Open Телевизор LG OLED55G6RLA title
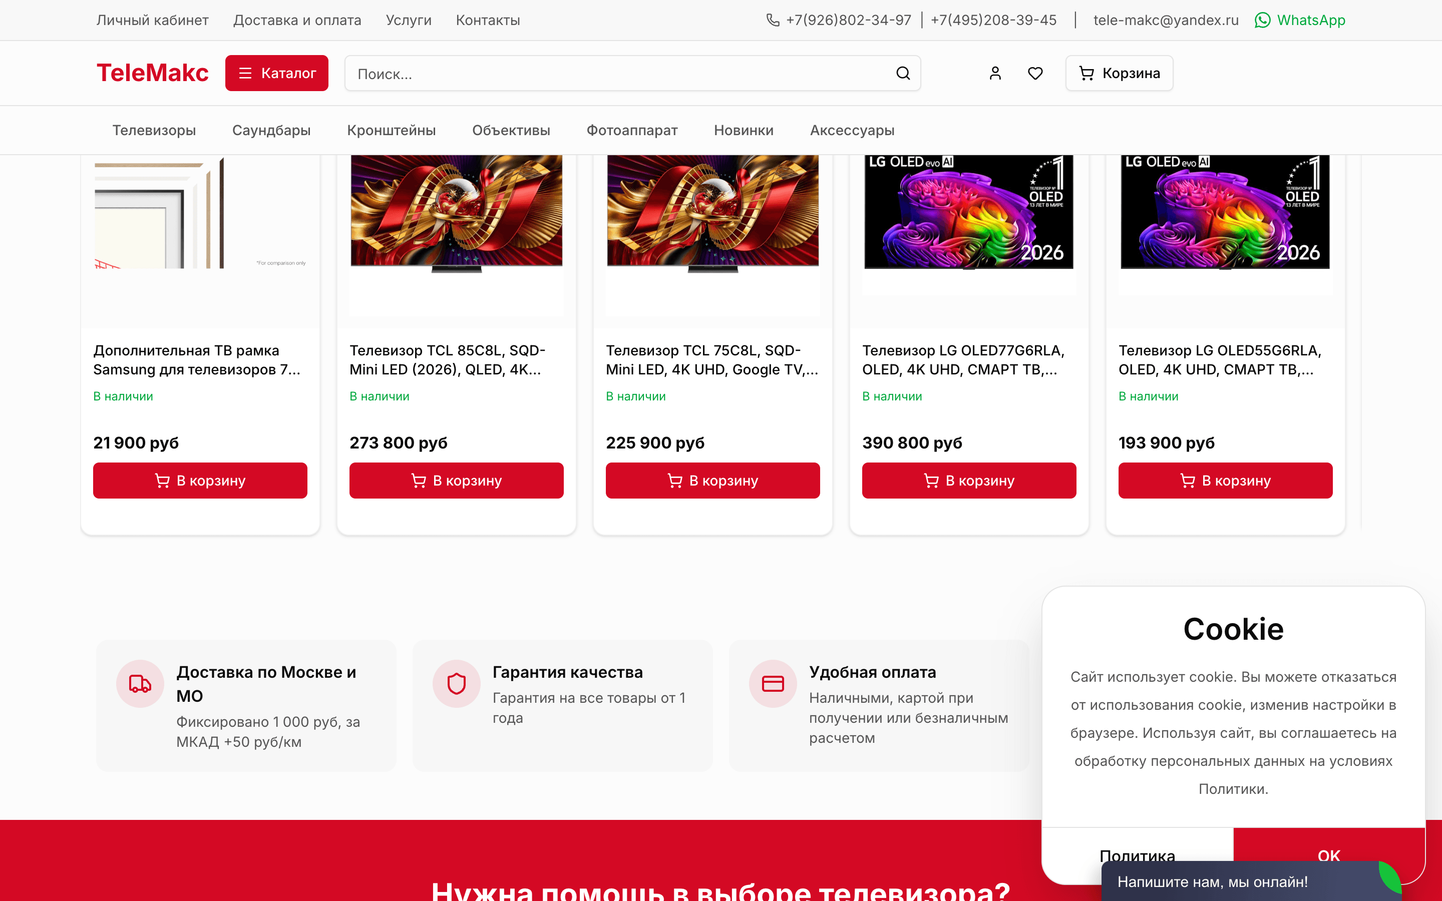 pyautogui.click(x=1220, y=360)
